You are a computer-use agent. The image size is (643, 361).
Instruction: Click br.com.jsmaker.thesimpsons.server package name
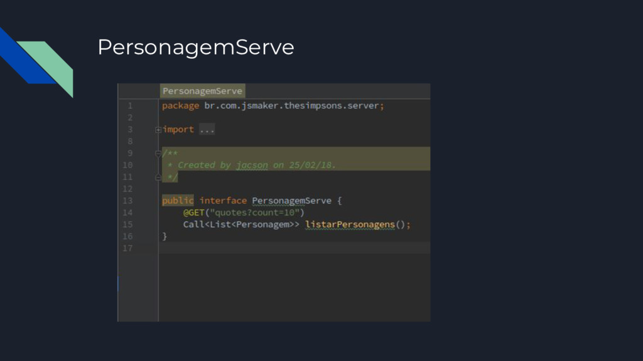point(291,105)
